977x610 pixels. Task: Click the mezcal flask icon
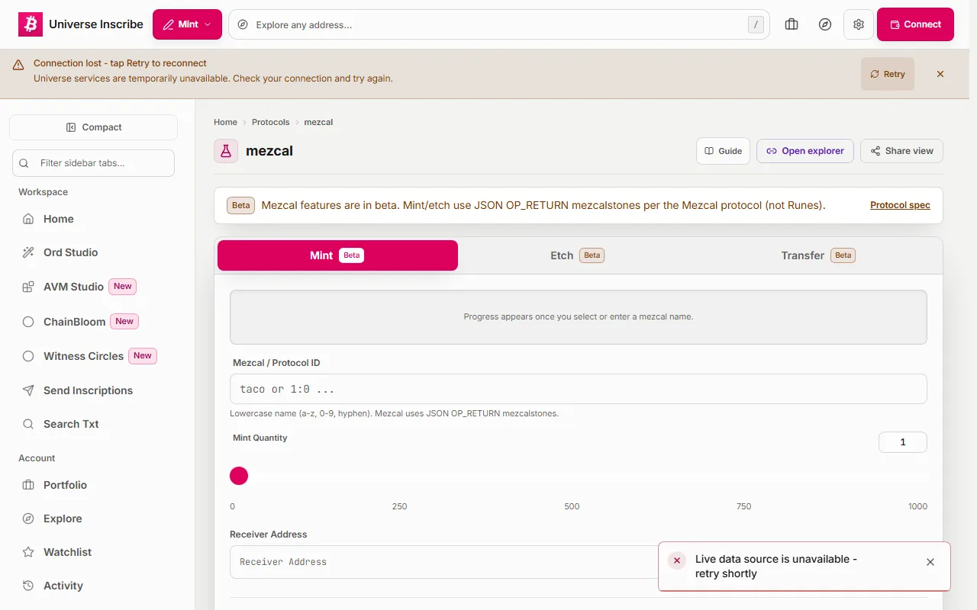pyautogui.click(x=226, y=151)
